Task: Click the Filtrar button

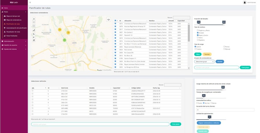Action: 198,54
